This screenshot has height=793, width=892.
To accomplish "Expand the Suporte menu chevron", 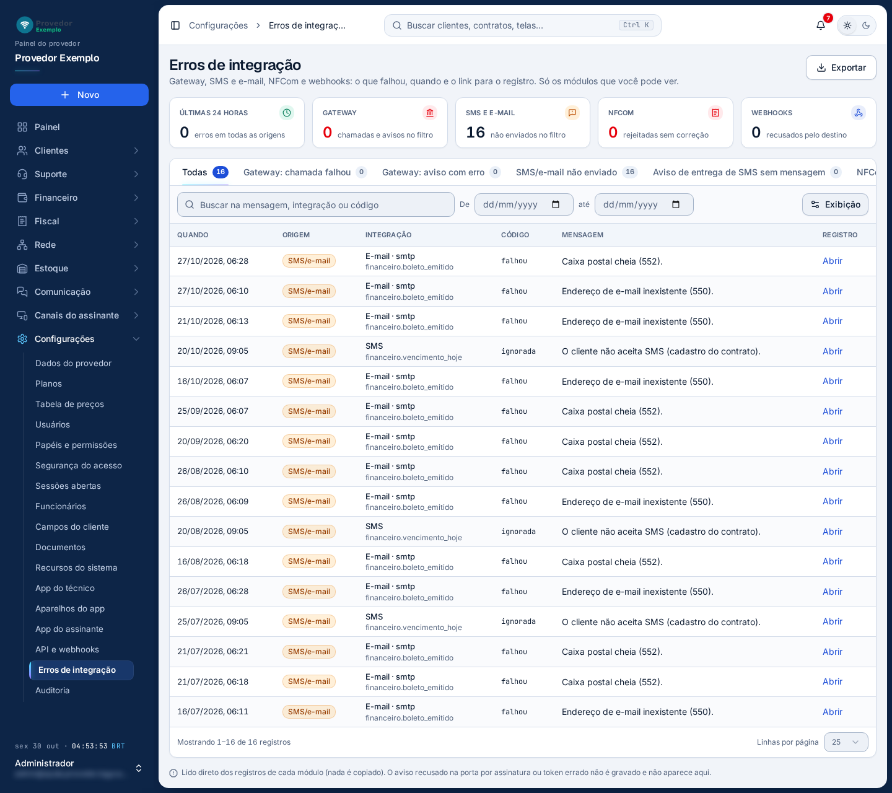I will click(136, 174).
